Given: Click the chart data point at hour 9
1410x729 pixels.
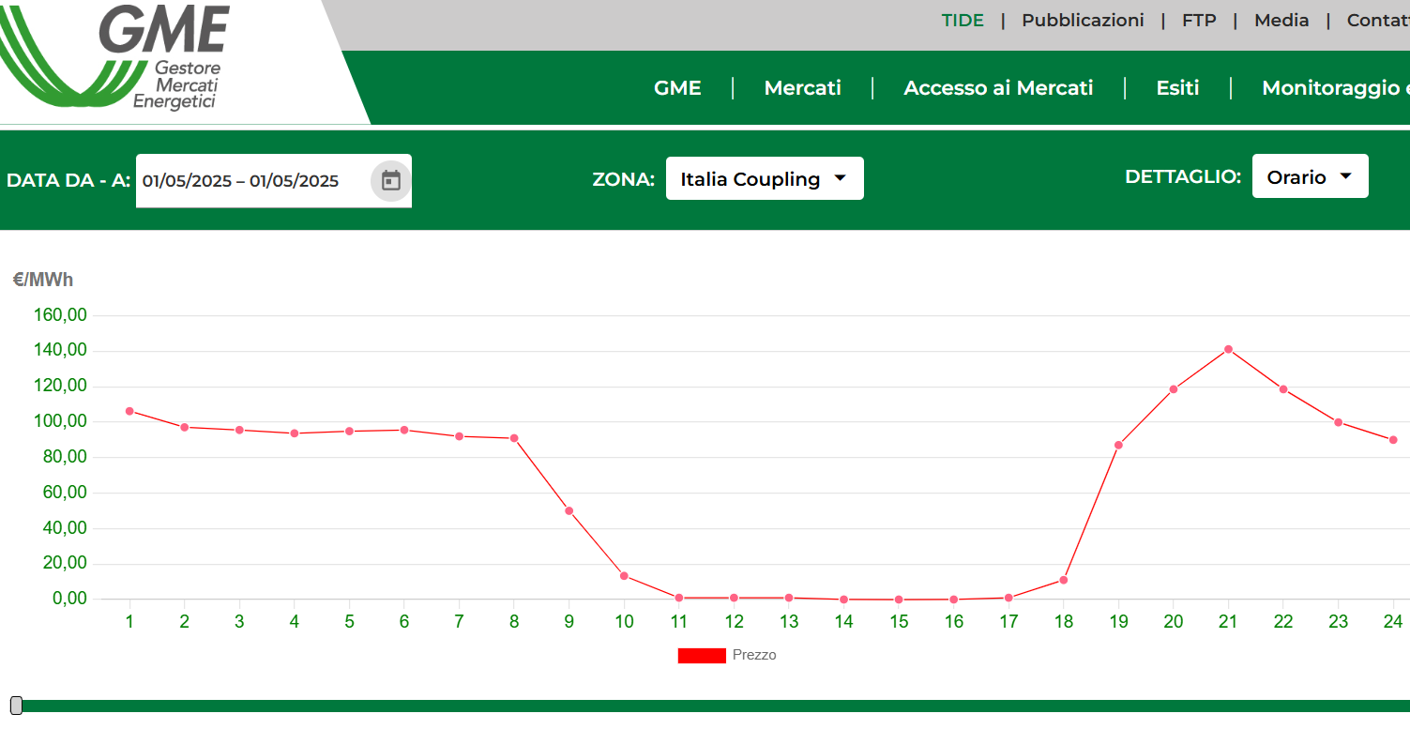Looking at the screenshot, I should (569, 511).
